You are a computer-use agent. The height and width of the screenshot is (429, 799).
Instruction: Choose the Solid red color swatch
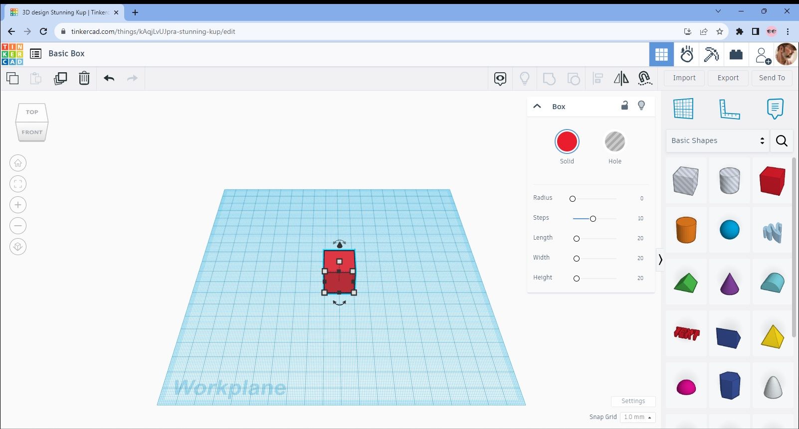tap(567, 142)
